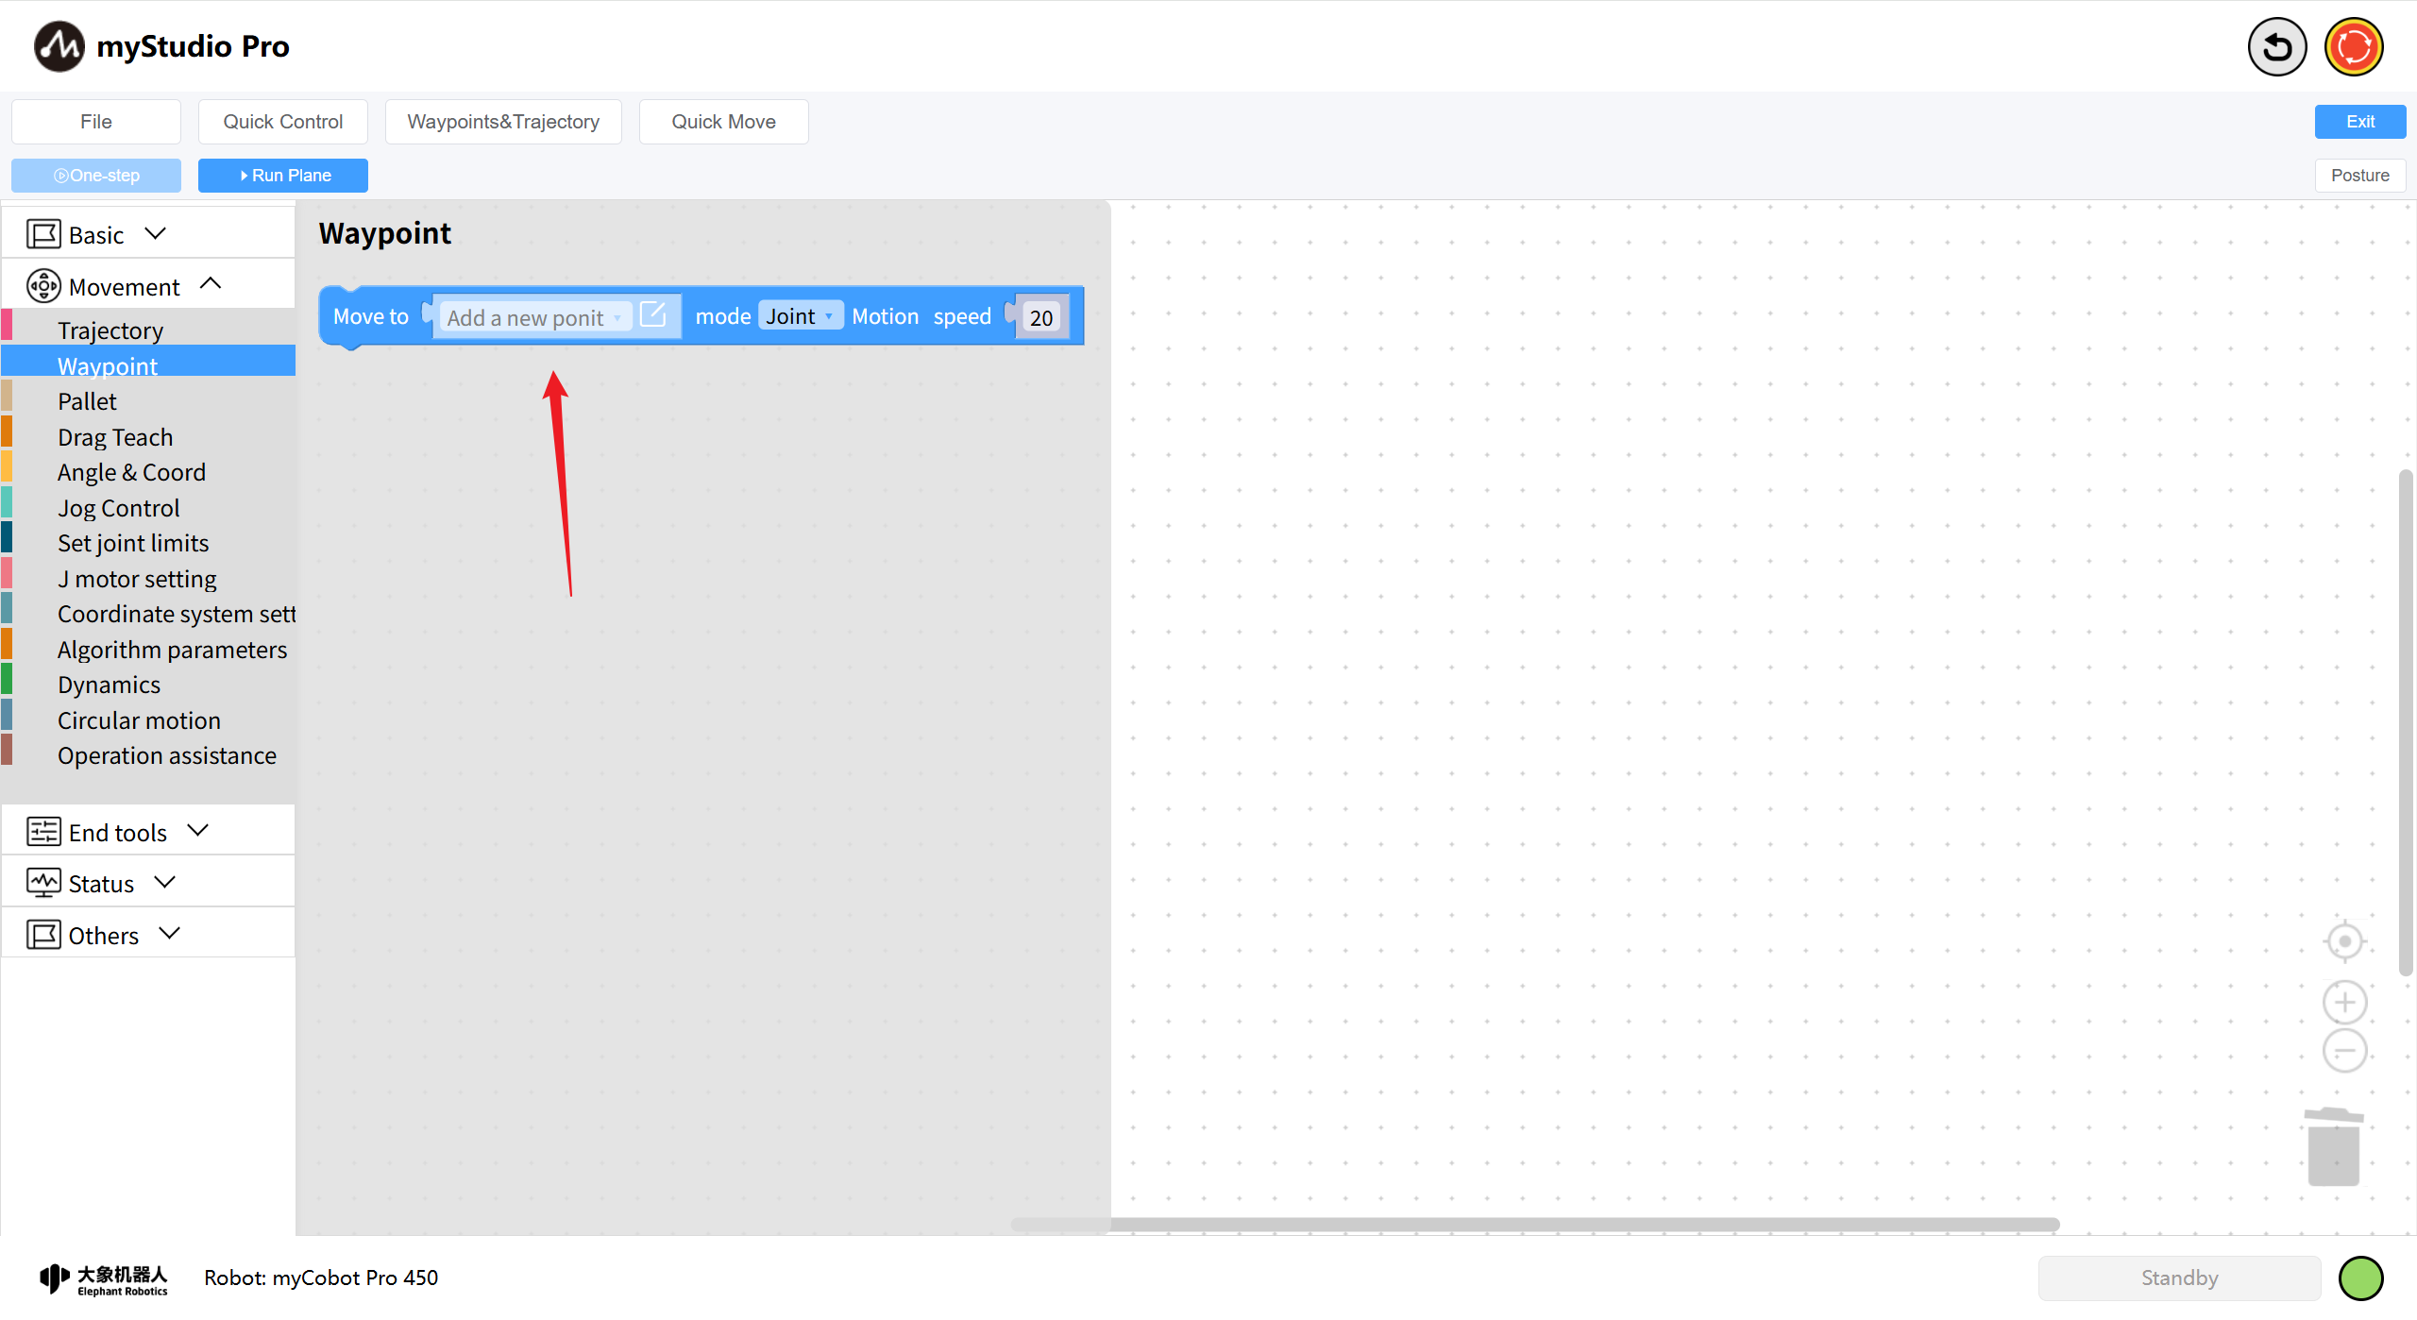Click the speed value field showing 20

[x=1041, y=318]
